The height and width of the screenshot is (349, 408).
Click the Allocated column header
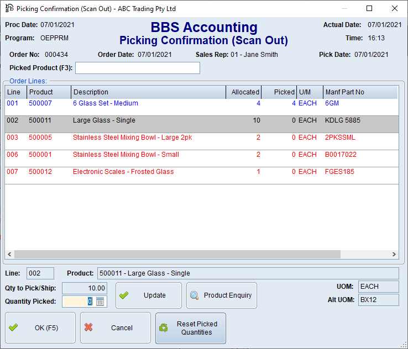[x=244, y=92]
